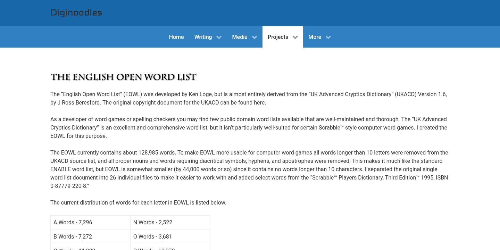The width and height of the screenshot is (500, 250).
Task: Open the More menu in the navbar
Action: tap(315, 37)
